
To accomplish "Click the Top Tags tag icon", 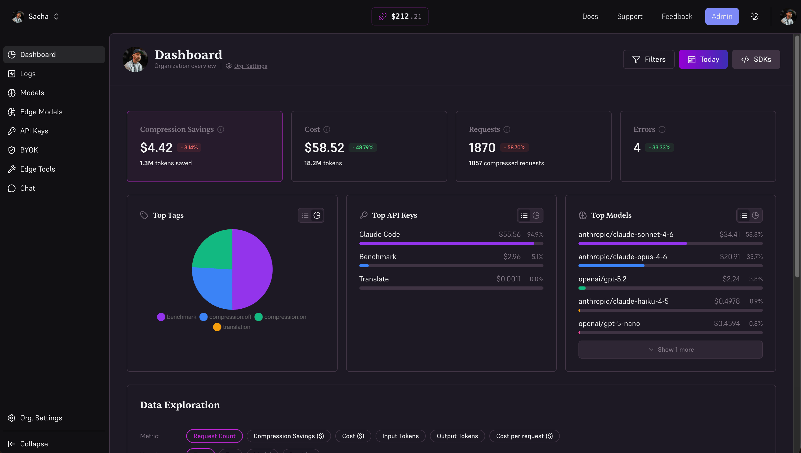I will tap(144, 215).
